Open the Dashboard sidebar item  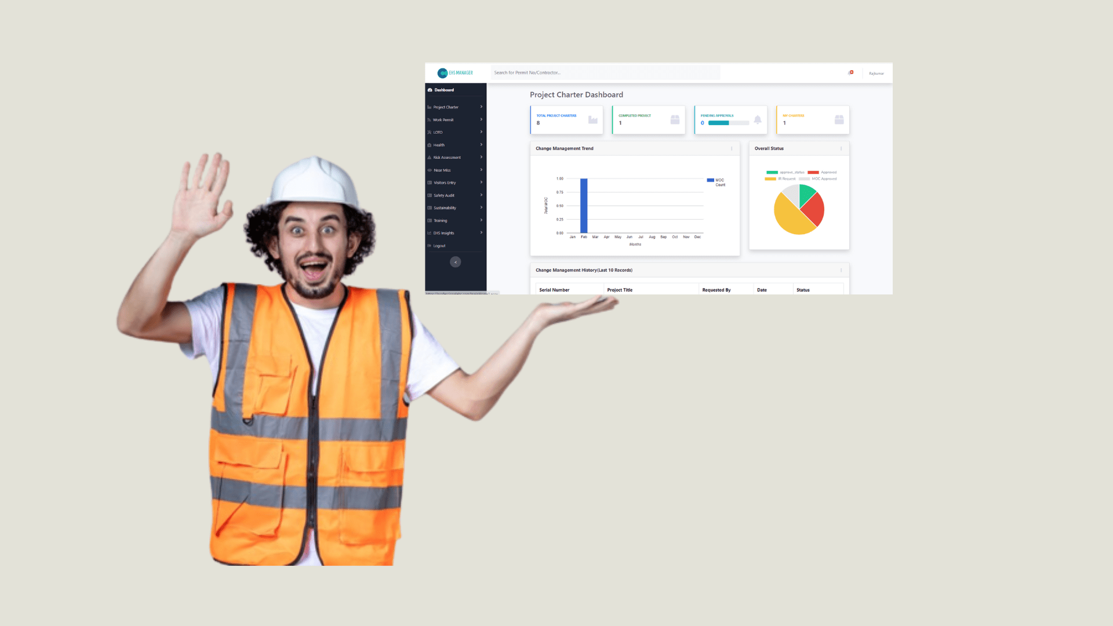pos(444,90)
